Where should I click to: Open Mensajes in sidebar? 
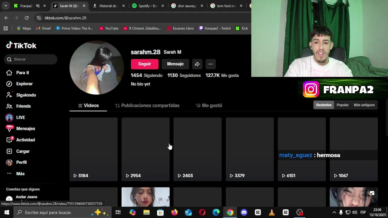(21, 129)
